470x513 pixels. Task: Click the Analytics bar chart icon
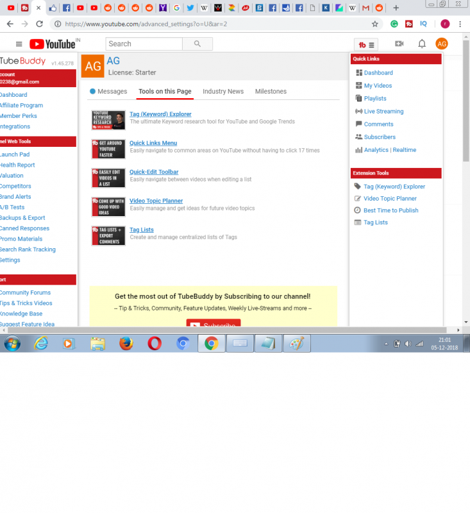tap(358, 150)
